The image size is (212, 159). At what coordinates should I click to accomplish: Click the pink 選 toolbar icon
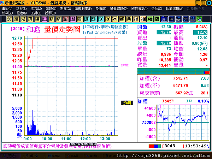coord(45,19)
